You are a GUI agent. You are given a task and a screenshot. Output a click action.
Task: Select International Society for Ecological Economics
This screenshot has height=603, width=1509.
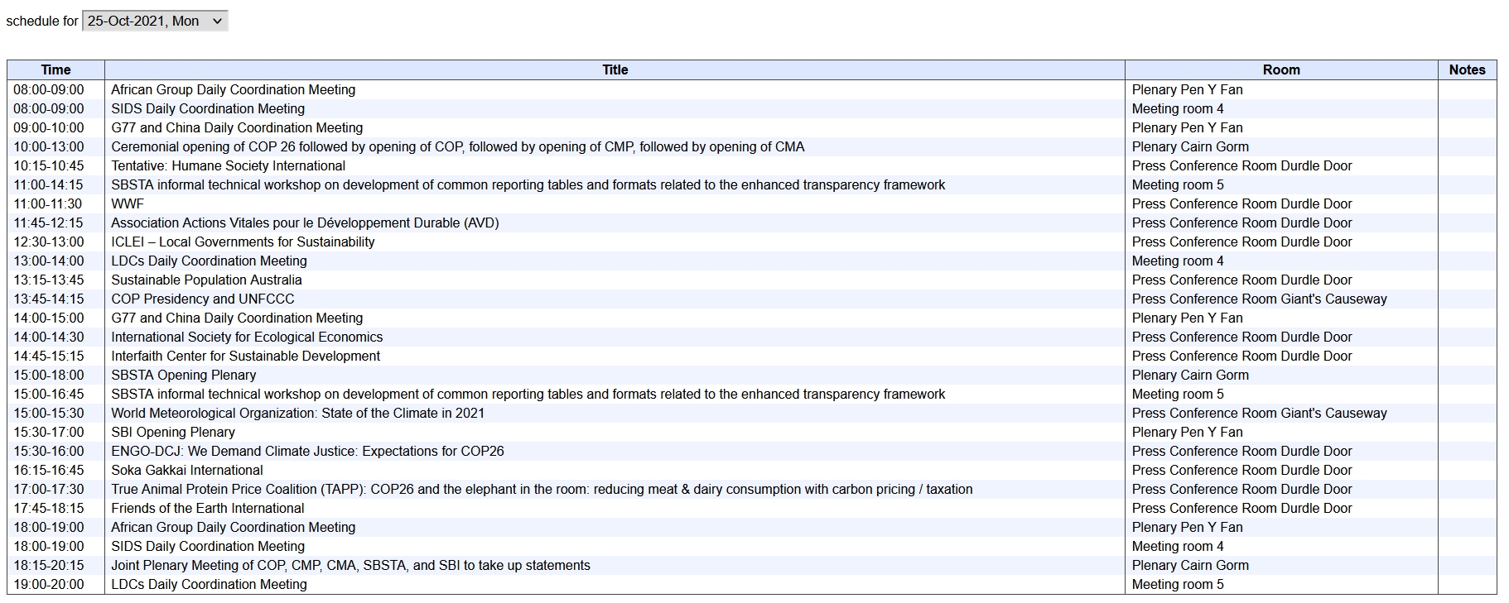(247, 337)
